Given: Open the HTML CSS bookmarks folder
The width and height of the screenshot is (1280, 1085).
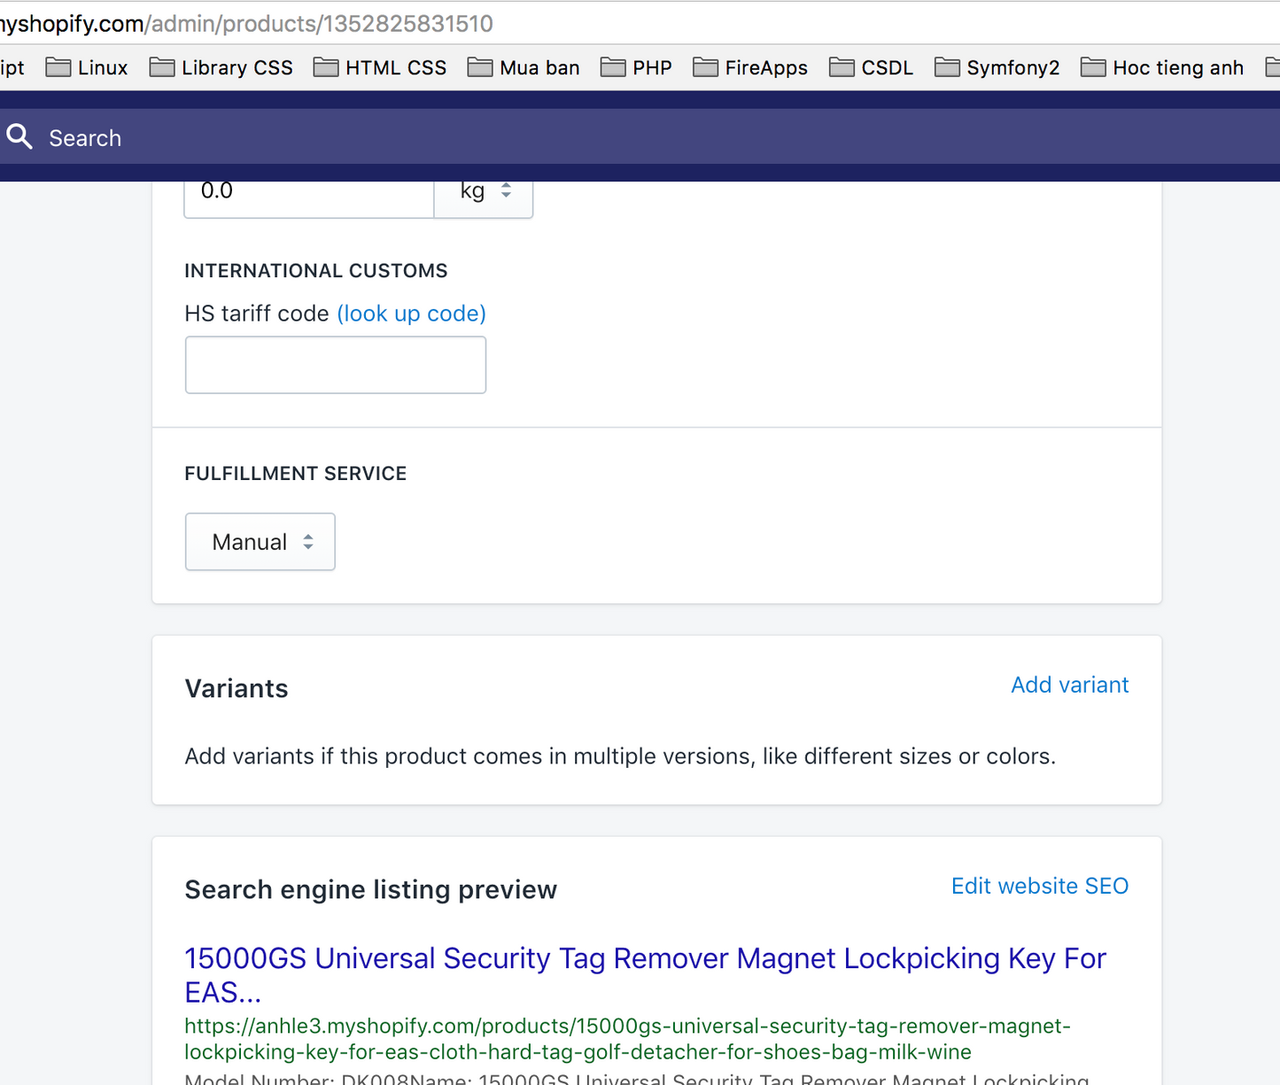Looking at the screenshot, I should pyautogui.click(x=380, y=68).
